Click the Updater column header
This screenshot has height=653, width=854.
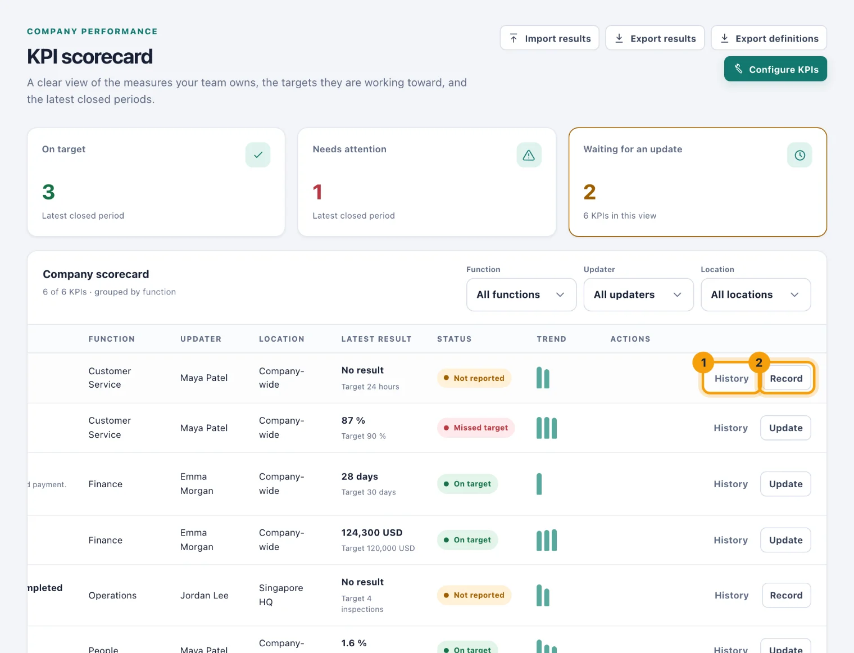(x=201, y=339)
